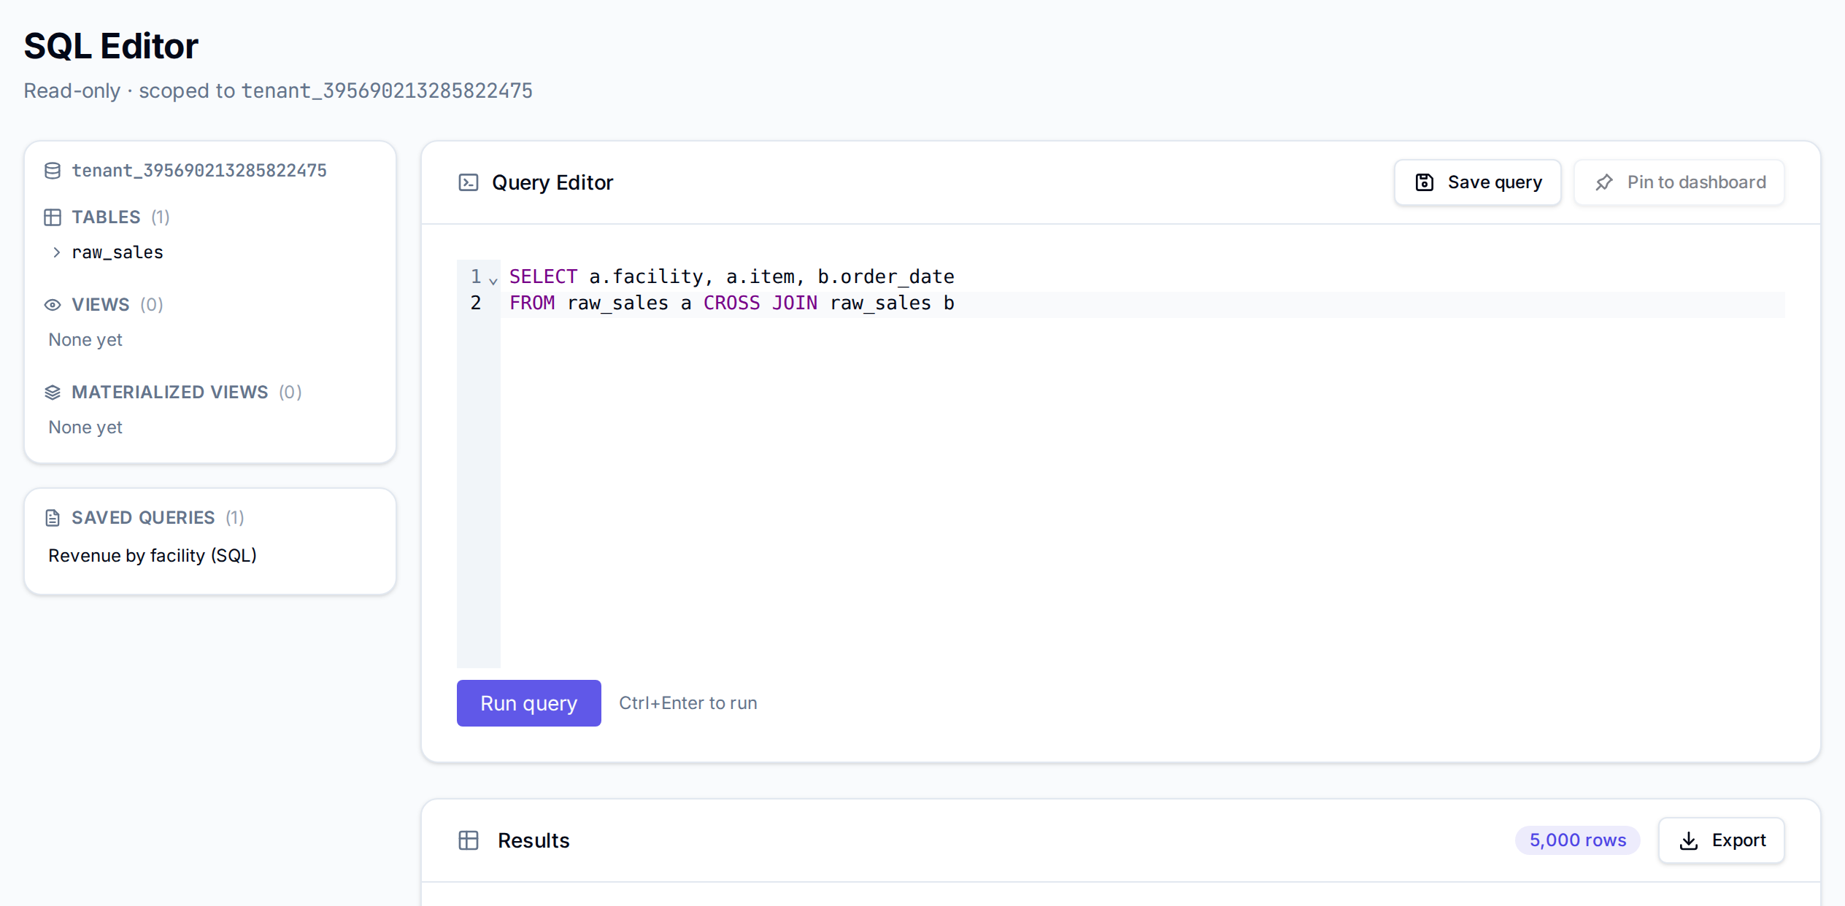Click line number 2 in gutter
Viewport: 1845px width, 906px height.
(x=476, y=303)
